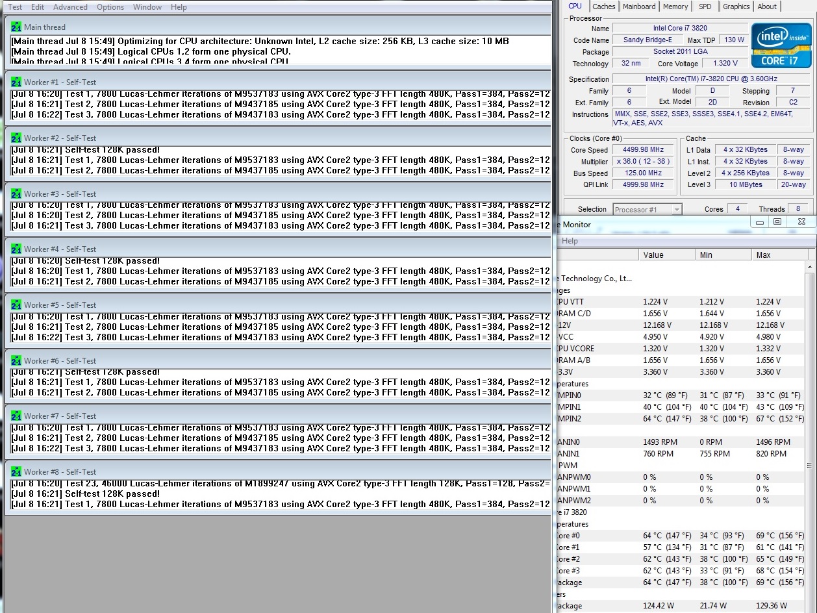Open the Processor #1 selection dropdown
817x613 pixels.
tap(647, 209)
